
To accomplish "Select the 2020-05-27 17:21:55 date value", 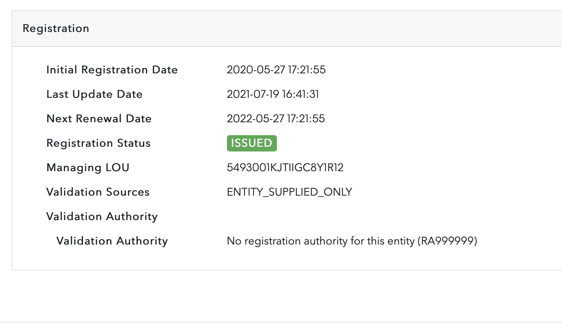I will (276, 70).
